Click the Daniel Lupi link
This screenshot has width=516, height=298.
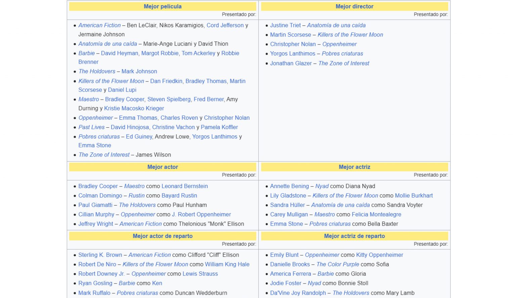point(122,90)
